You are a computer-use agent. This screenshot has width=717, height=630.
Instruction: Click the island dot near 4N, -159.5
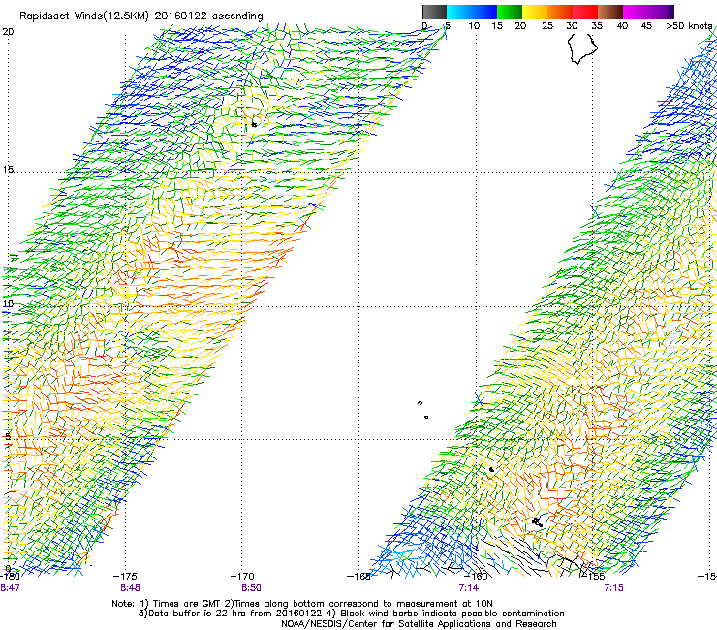tap(491, 469)
